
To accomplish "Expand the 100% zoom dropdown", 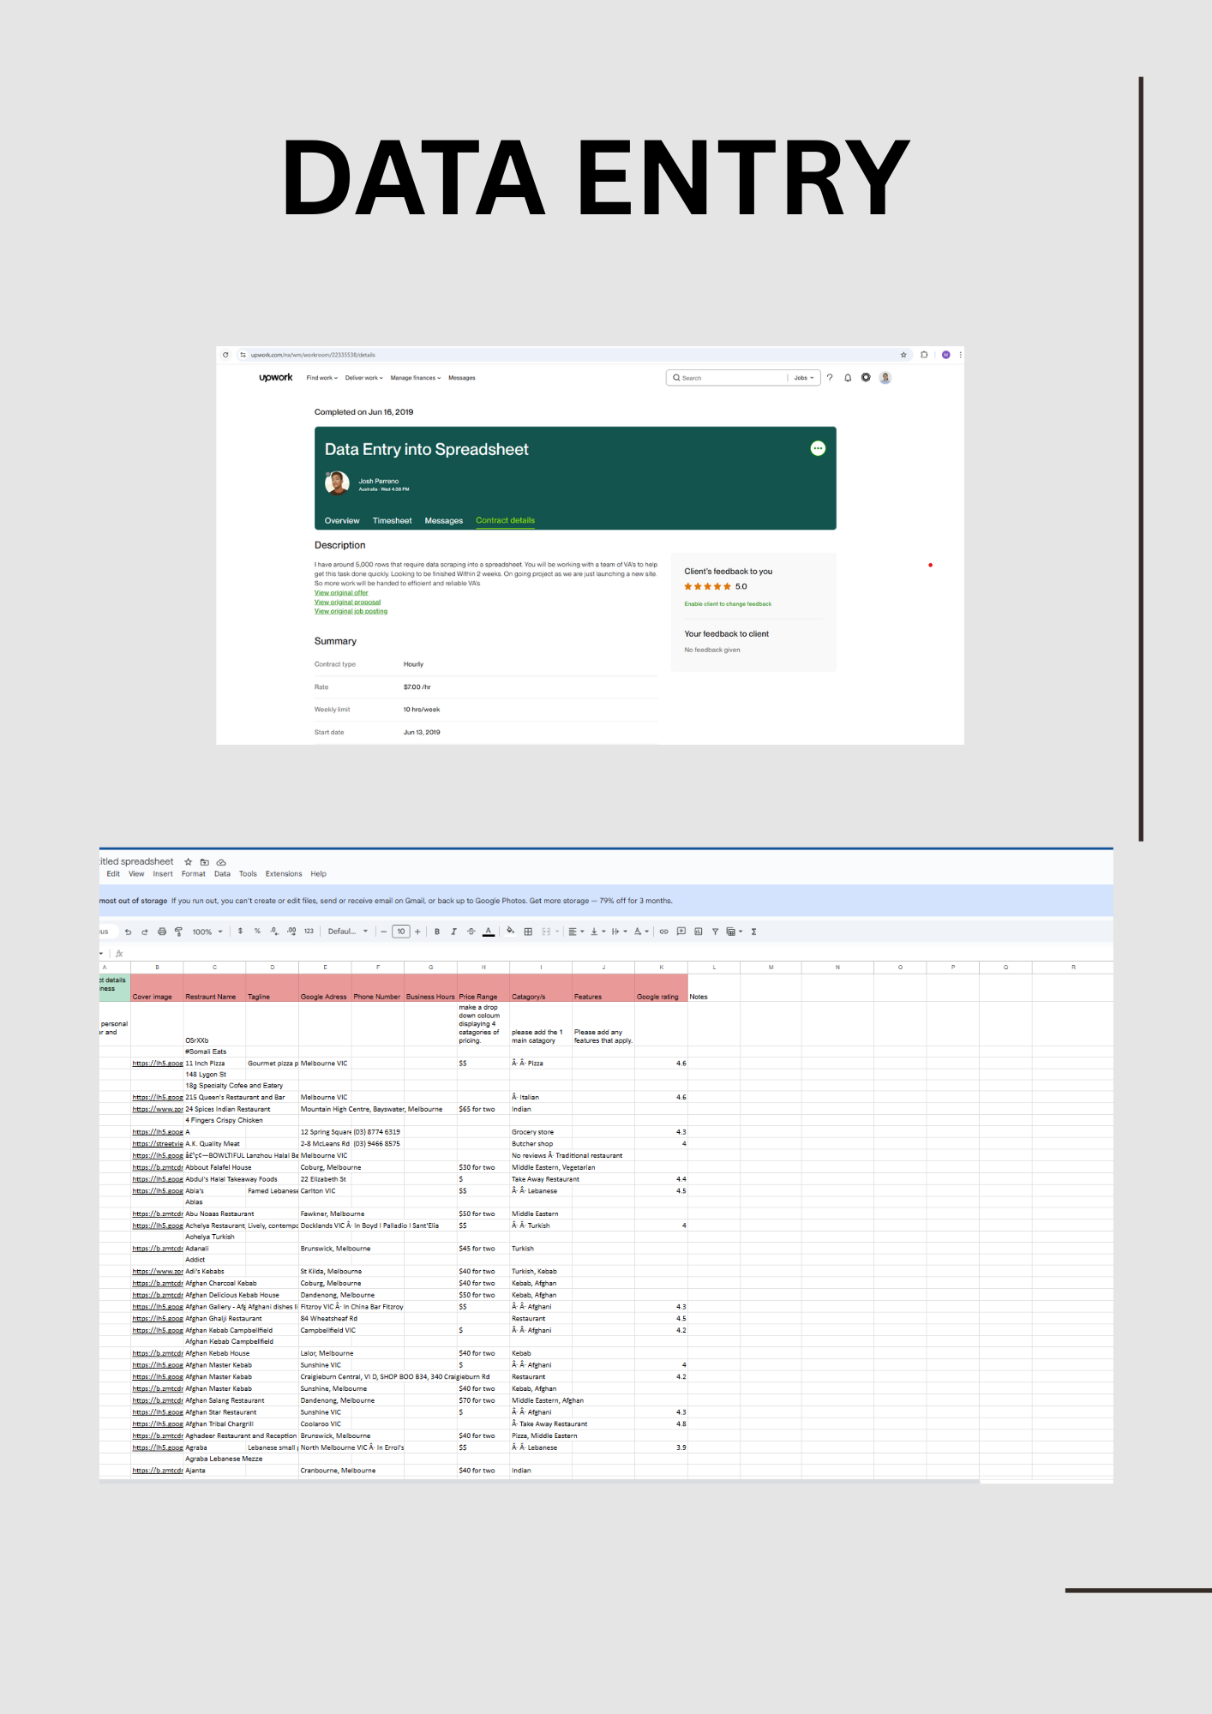I will point(207,932).
